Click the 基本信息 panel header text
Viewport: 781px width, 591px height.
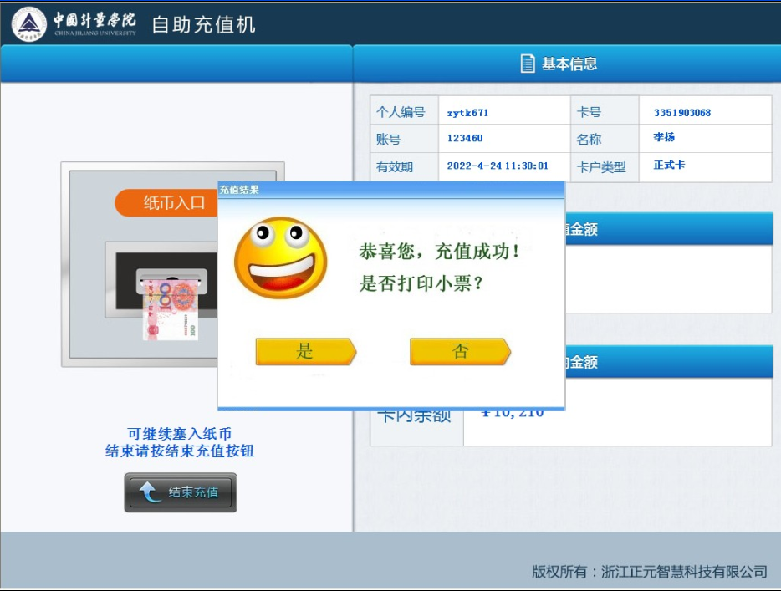pyautogui.click(x=569, y=64)
